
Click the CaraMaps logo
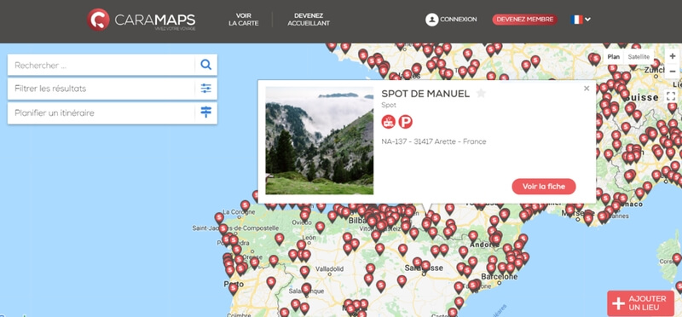[x=142, y=20]
